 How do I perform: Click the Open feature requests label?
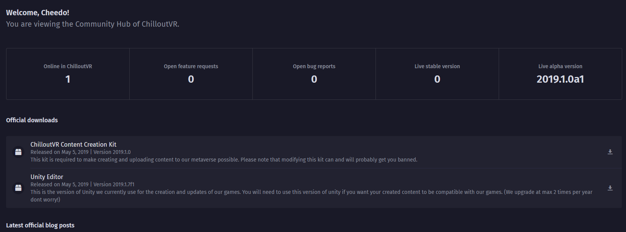[x=191, y=66]
